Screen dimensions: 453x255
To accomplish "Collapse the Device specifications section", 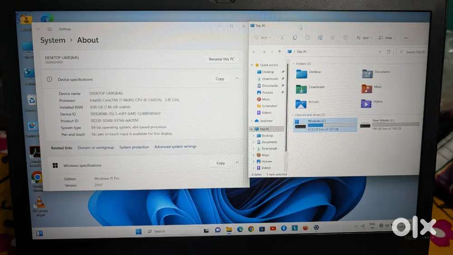I will 237,79.
